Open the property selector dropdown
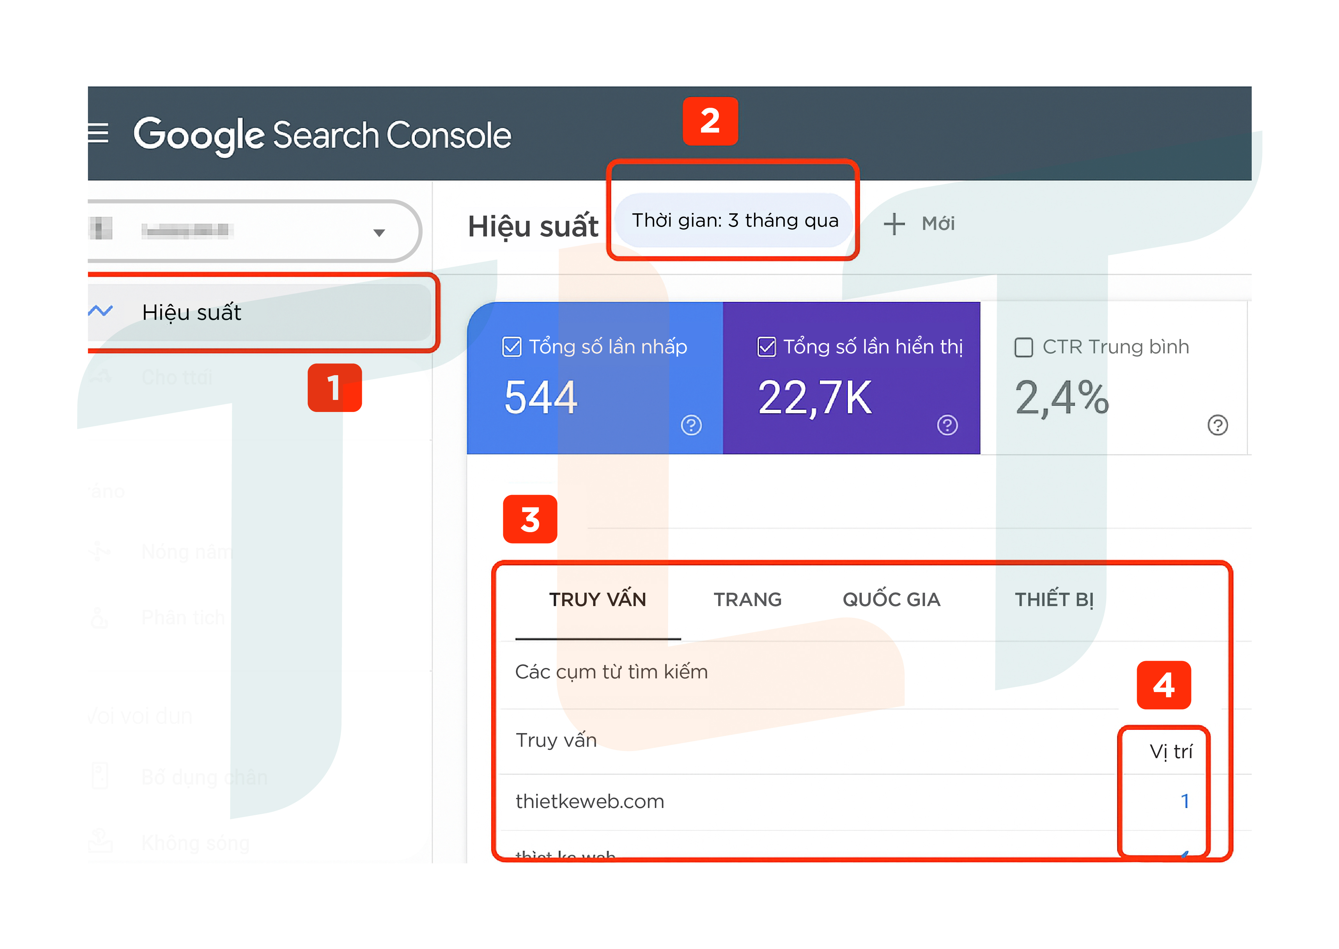 [380, 232]
